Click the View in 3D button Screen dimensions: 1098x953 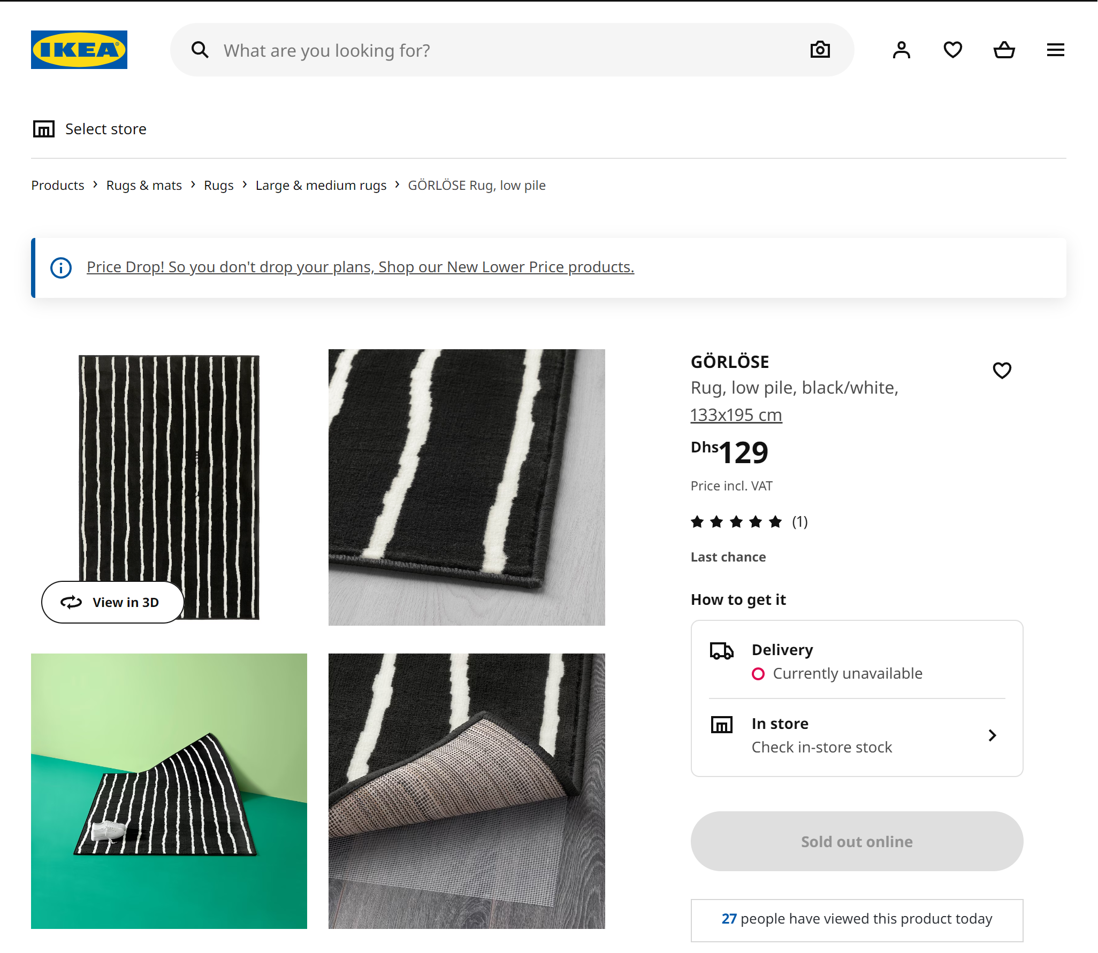pyautogui.click(x=112, y=602)
